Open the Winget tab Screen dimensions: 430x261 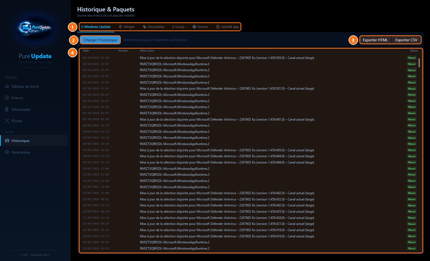127,27
